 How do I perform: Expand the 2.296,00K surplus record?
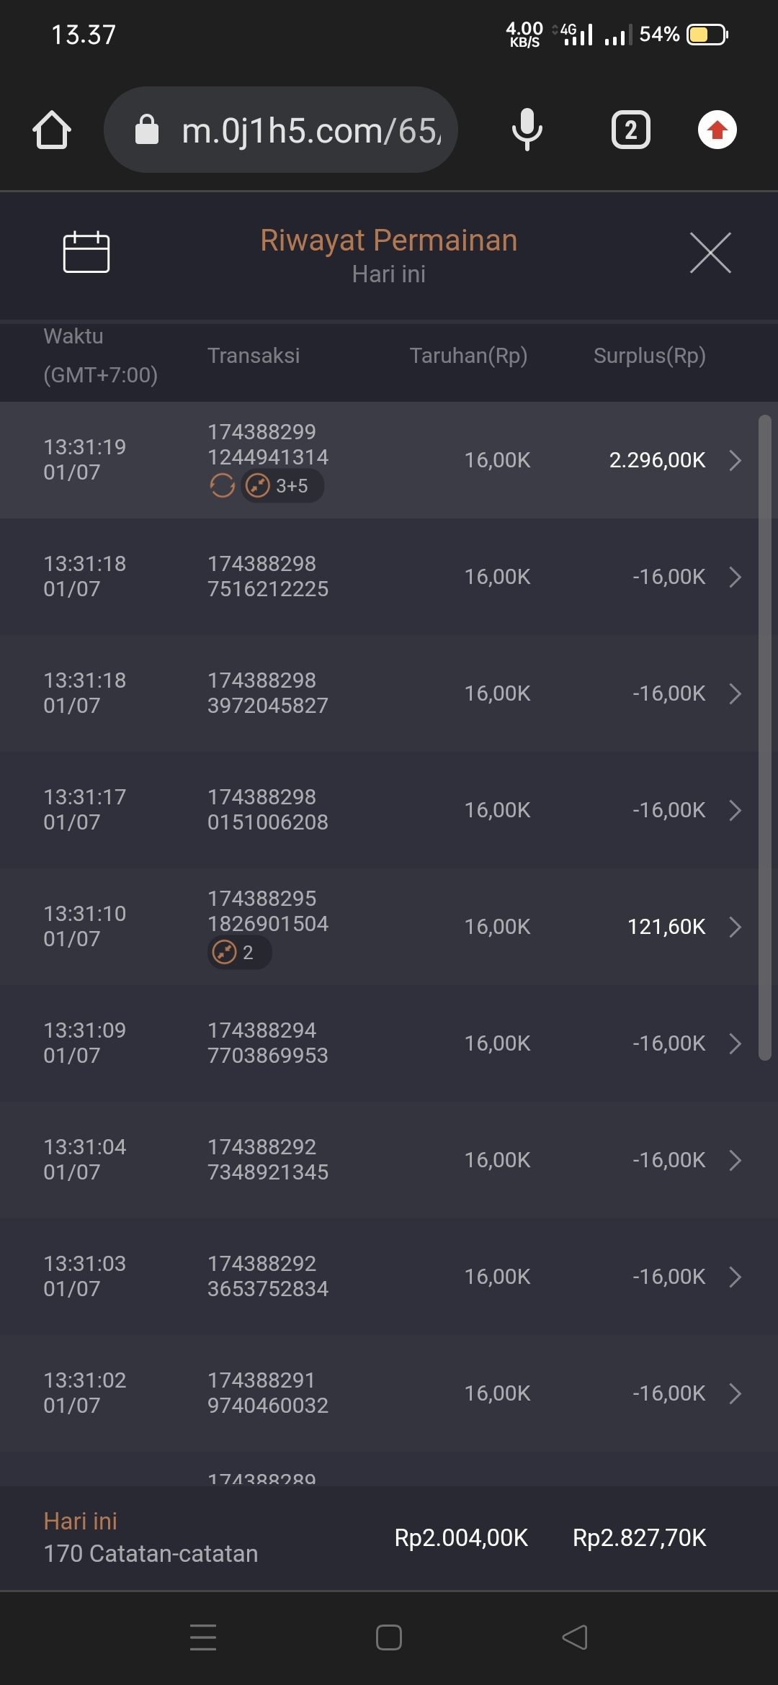pyautogui.click(x=735, y=460)
